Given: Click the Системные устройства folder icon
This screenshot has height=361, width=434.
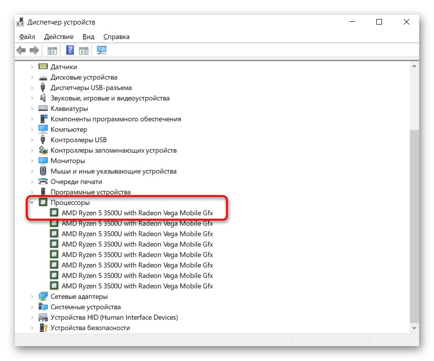Looking at the screenshot, I should [x=43, y=306].
